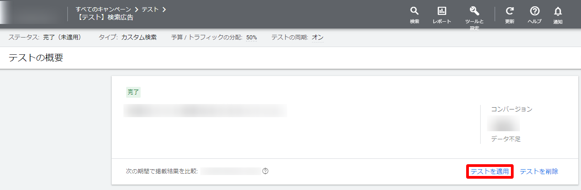Open the レポート reports icon
The height and width of the screenshot is (190, 581).
click(442, 11)
